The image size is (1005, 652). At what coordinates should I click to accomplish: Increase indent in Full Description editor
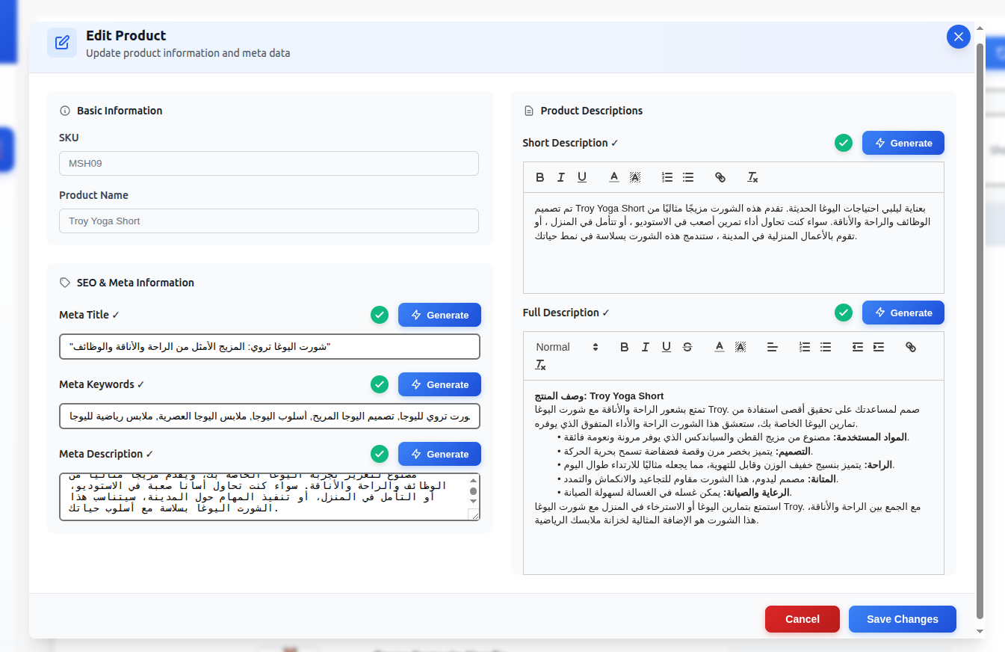point(879,347)
